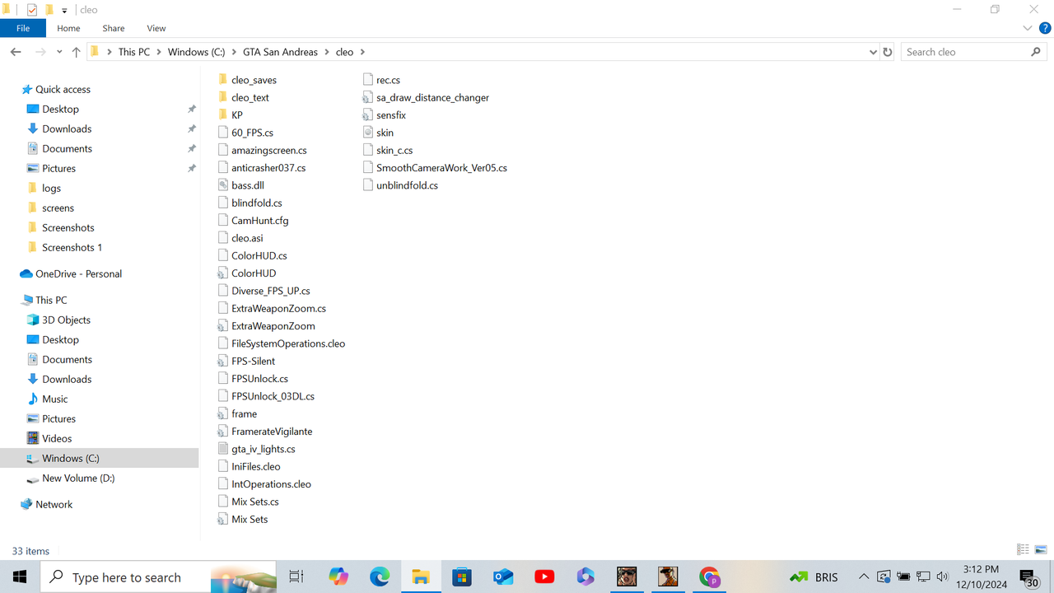This screenshot has height=593, width=1054.
Task: Click the Properties checkmark icon in title bar
Action: tap(32, 10)
